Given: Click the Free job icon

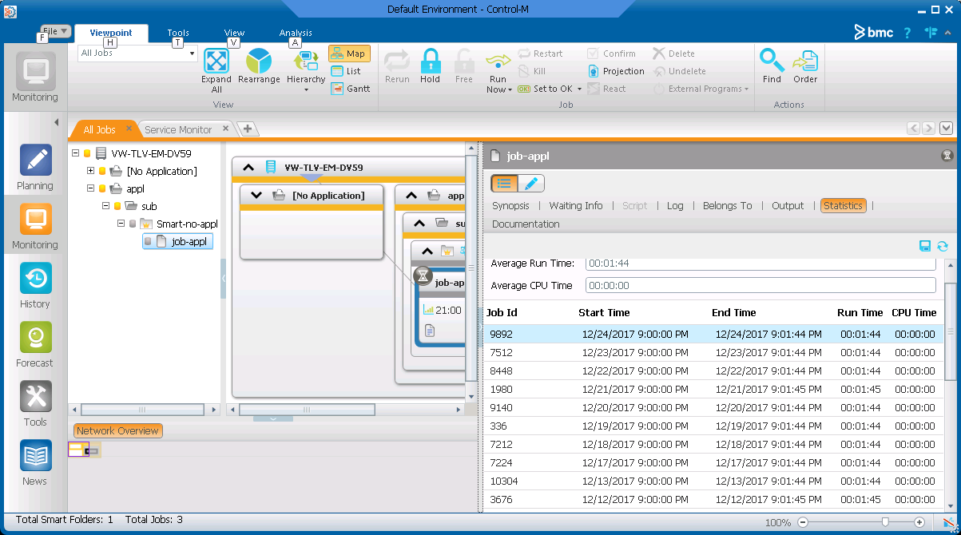Looking at the screenshot, I should point(464,61).
